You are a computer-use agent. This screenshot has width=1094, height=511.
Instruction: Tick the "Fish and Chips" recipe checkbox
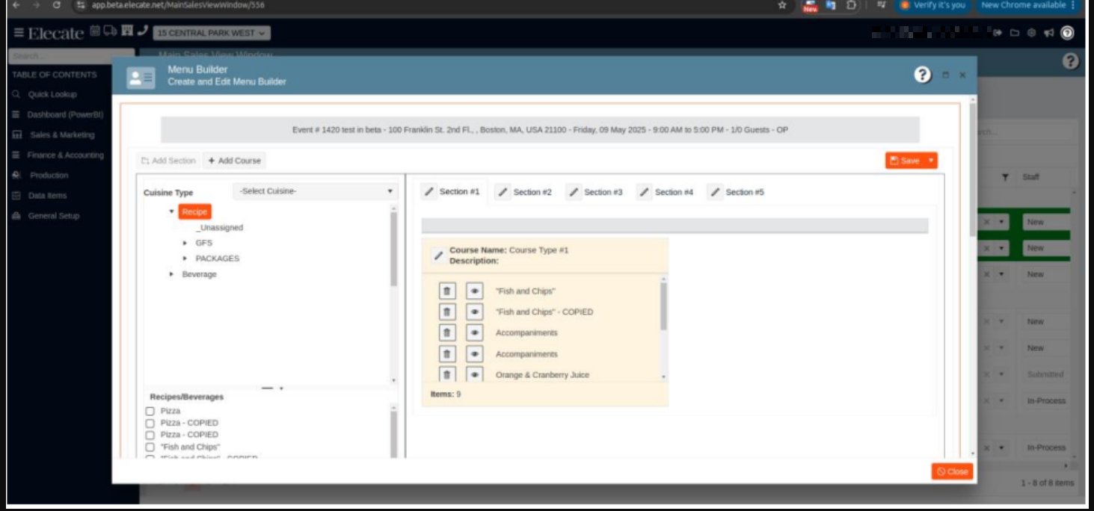(150, 447)
